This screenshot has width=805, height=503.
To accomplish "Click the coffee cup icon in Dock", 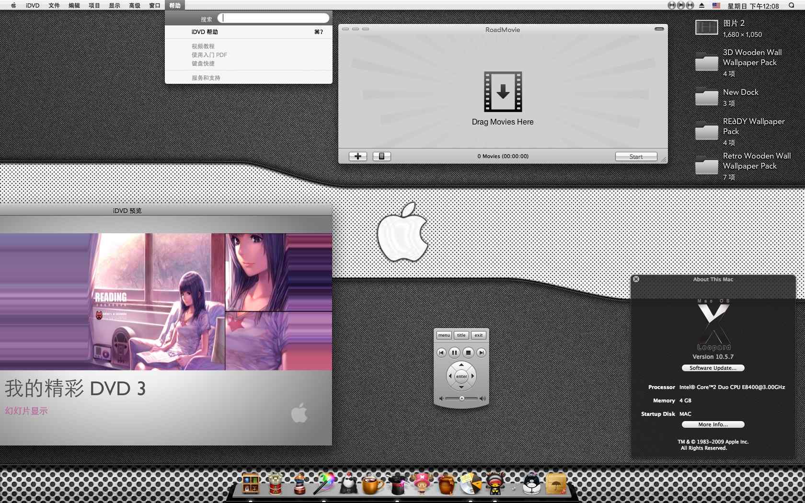I will (373, 483).
